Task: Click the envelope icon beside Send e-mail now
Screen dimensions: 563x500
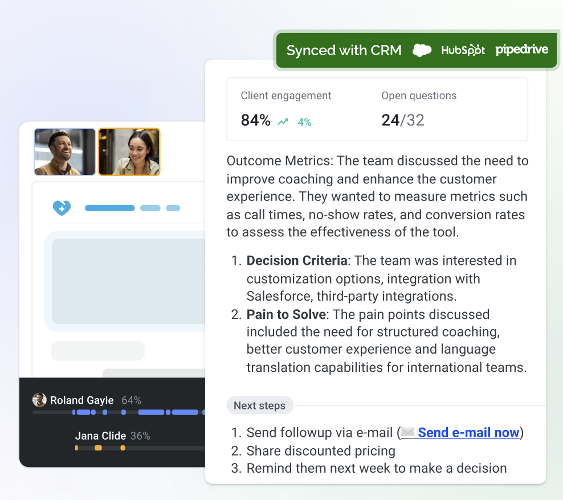Action: [x=408, y=433]
